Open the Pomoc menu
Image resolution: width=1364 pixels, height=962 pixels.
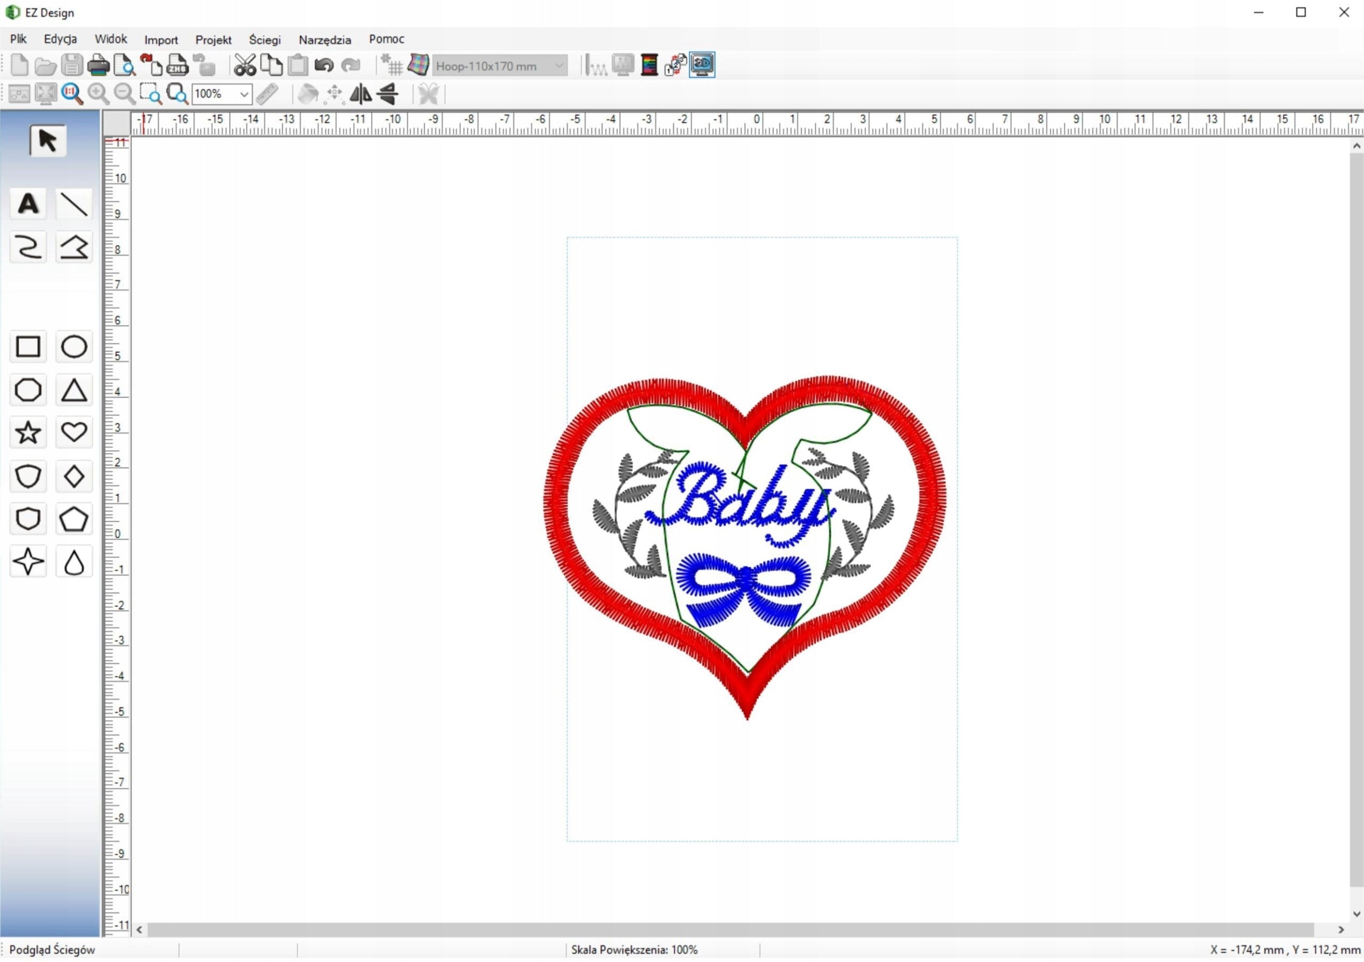pos(386,39)
